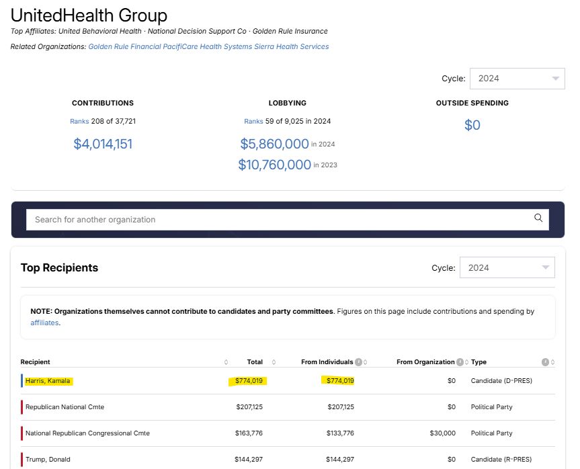Open the top Cycle 2024 dropdown
Image resolution: width=580 pixels, height=469 pixels.
pos(517,79)
